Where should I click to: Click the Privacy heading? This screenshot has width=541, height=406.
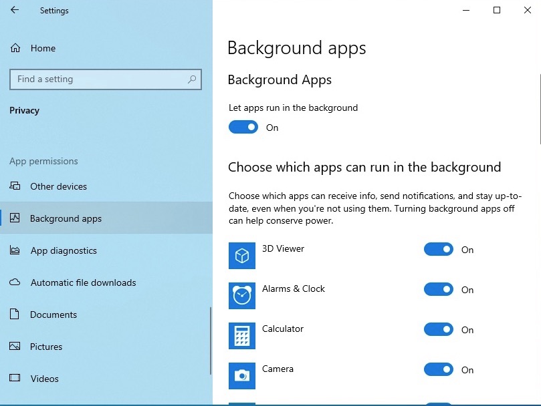[24, 110]
